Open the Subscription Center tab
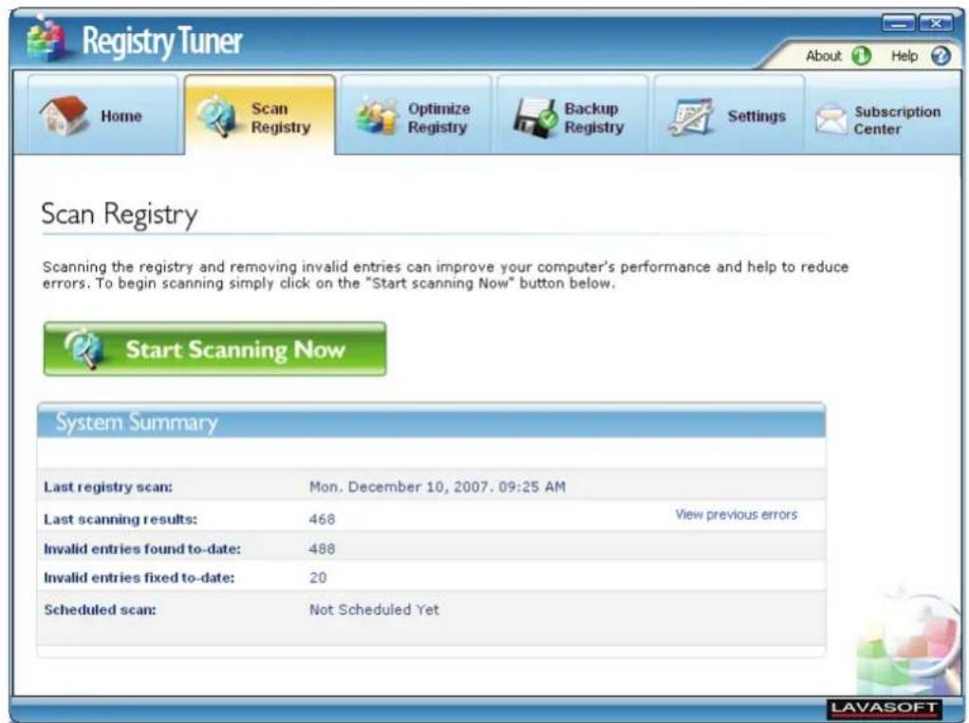 click(884, 114)
